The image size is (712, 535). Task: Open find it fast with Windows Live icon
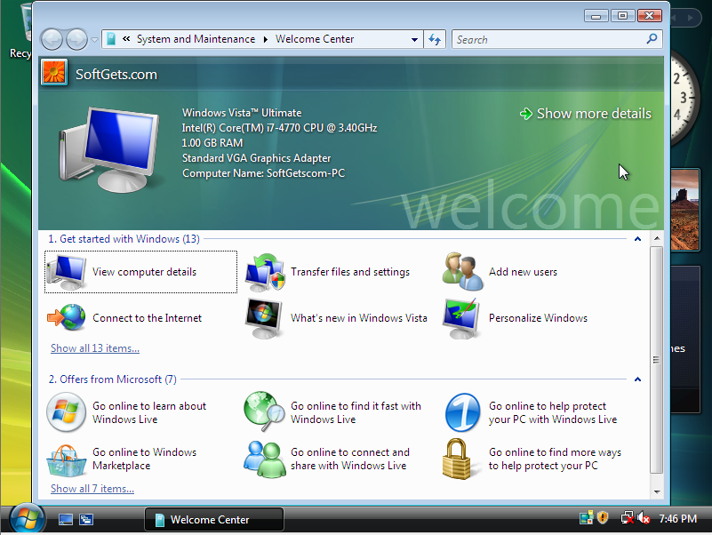coord(264,411)
